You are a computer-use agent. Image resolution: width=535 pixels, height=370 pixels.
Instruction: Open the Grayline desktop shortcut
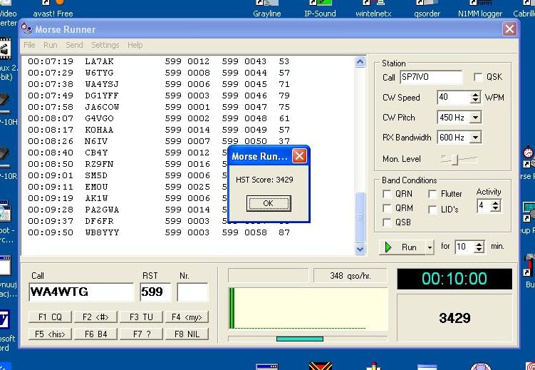267,9
